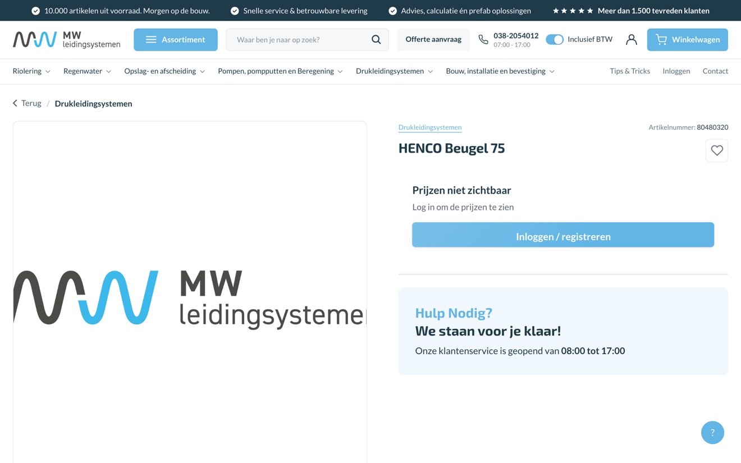Click 'Prijzen niet zichtbaar' heading
This screenshot has height=463, width=741.
pos(461,190)
